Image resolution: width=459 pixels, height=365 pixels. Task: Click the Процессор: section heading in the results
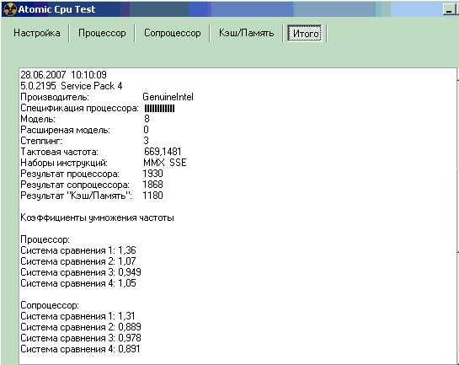click(x=45, y=239)
